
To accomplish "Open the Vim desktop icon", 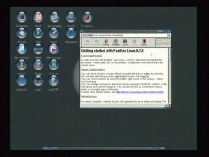I will (38, 33).
